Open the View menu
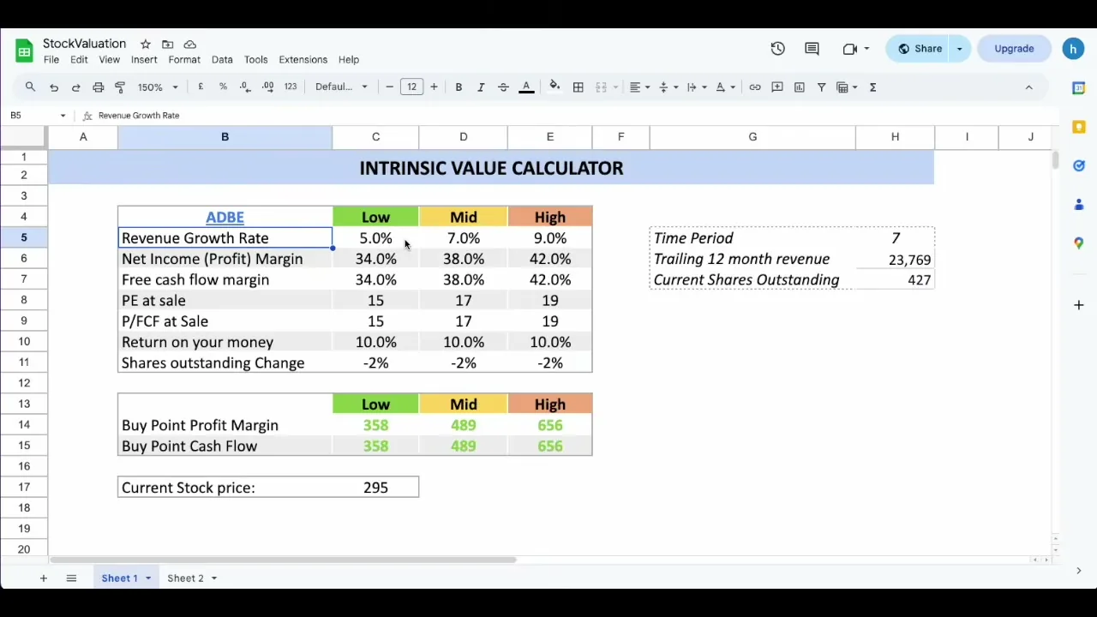 point(109,60)
